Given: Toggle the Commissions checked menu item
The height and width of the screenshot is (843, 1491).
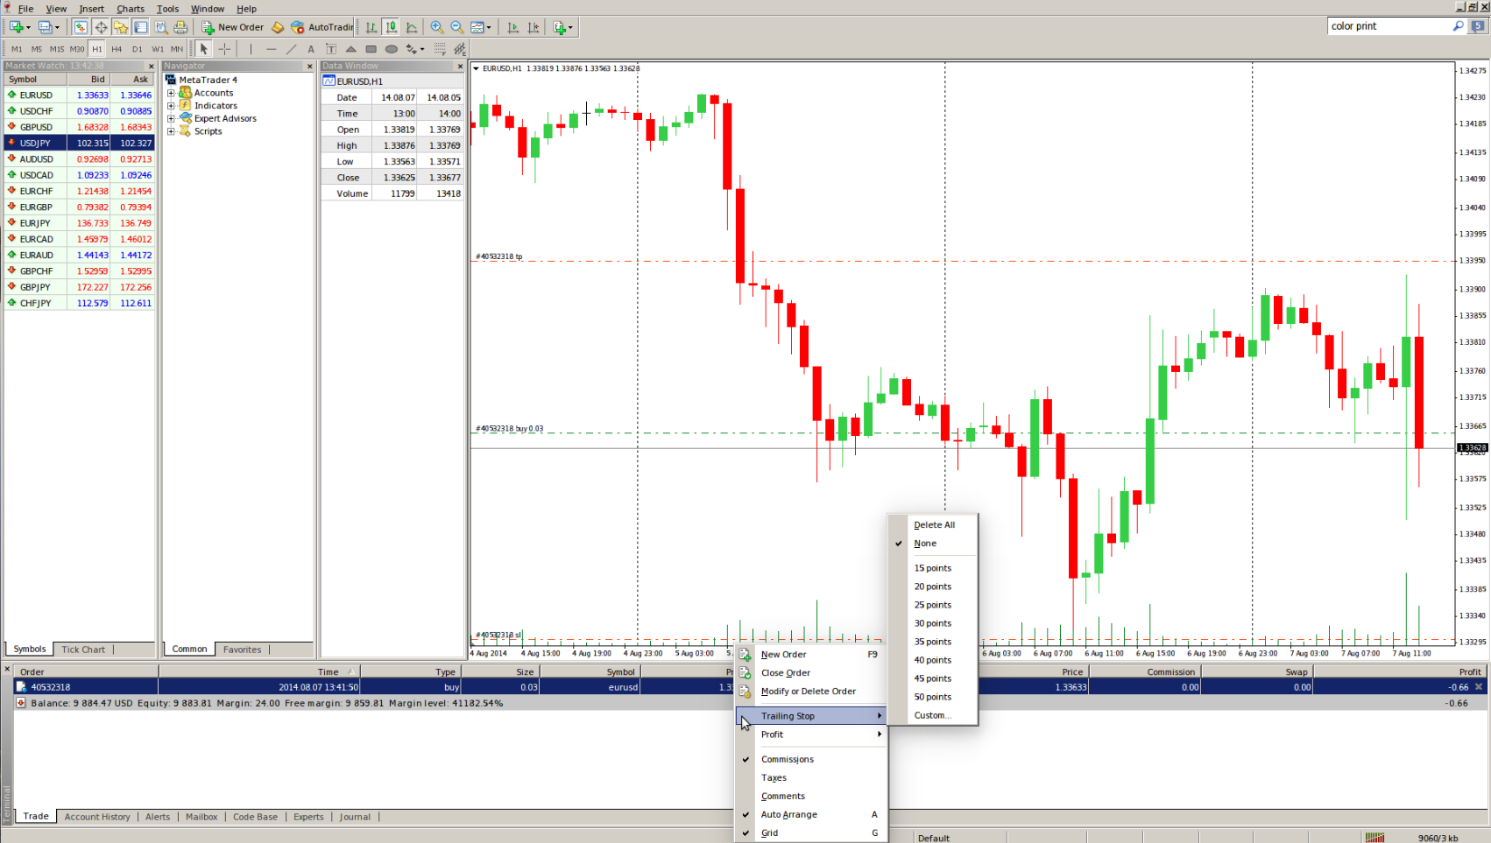Looking at the screenshot, I should click(x=788, y=759).
